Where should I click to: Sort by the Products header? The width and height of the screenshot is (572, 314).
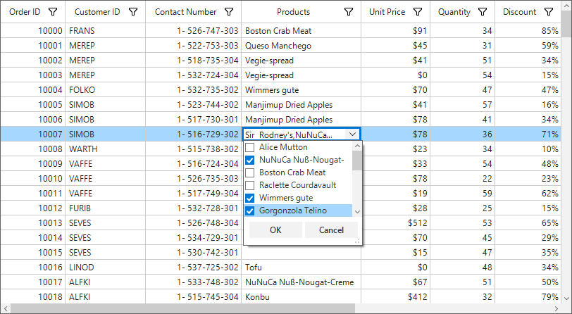tap(293, 12)
